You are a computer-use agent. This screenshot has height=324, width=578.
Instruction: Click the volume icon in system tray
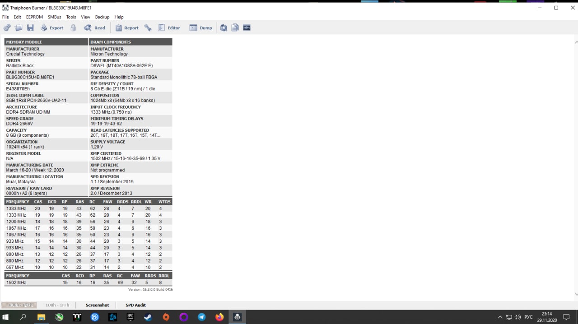click(517, 317)
